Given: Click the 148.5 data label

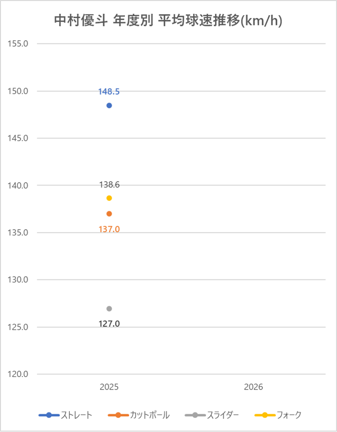Looking at the screenshot, I should [109, 91].
